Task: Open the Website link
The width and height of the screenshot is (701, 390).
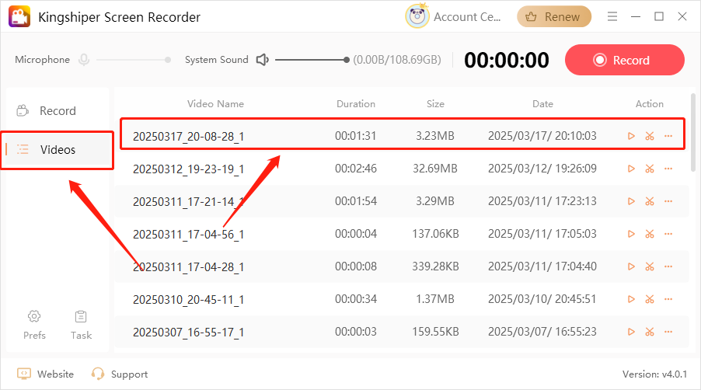Action: point(45,374)
